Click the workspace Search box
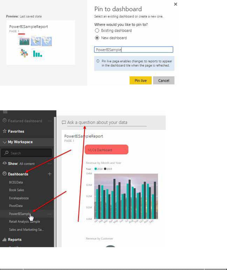227x270 pixels. 26,153
